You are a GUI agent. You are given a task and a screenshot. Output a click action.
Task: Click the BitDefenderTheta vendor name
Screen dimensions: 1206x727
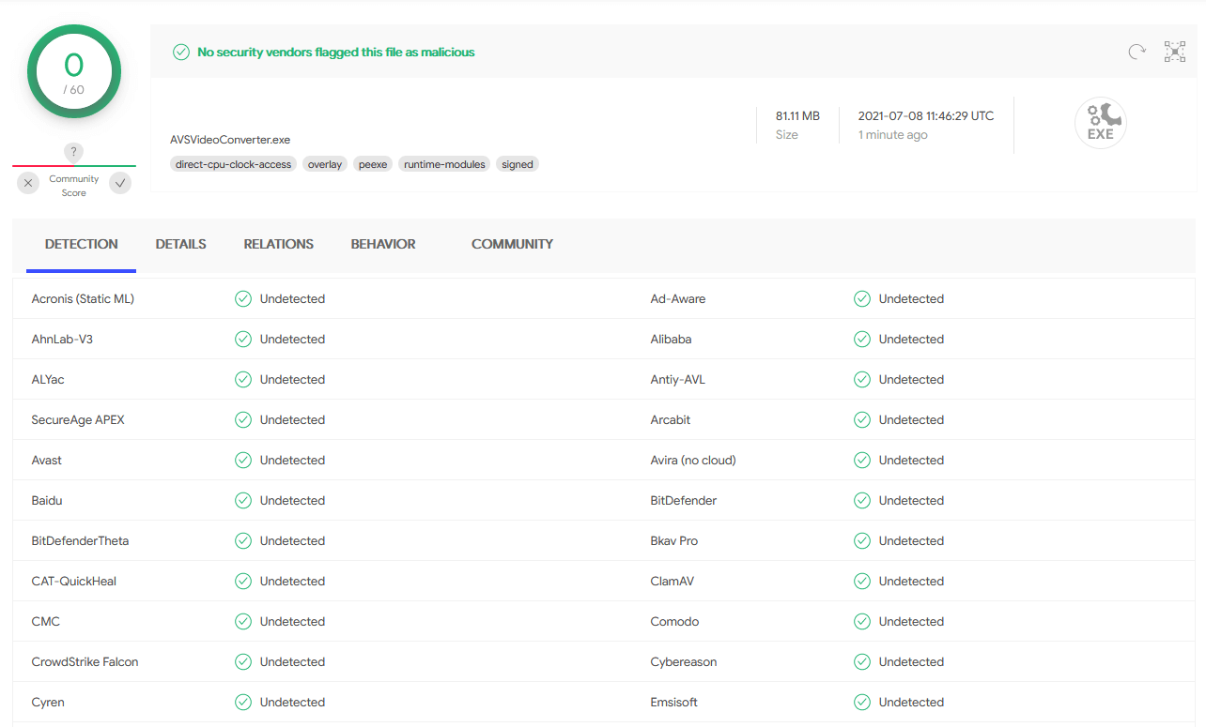click(80, 541)
